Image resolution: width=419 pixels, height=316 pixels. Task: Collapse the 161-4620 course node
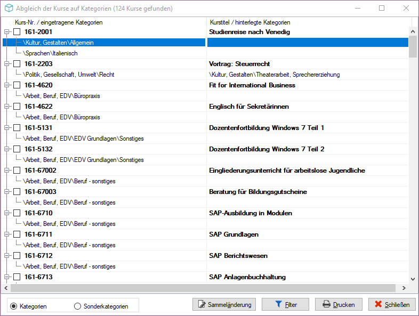[x=7, y=85]
